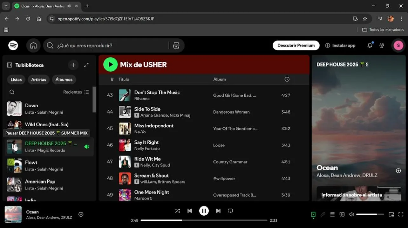The image size is (408, 228).
Task: Toggle repeat mode
Action: (230, 211)
